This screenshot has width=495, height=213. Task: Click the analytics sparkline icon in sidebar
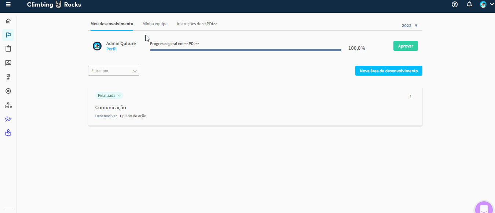(x=8, y=119)
